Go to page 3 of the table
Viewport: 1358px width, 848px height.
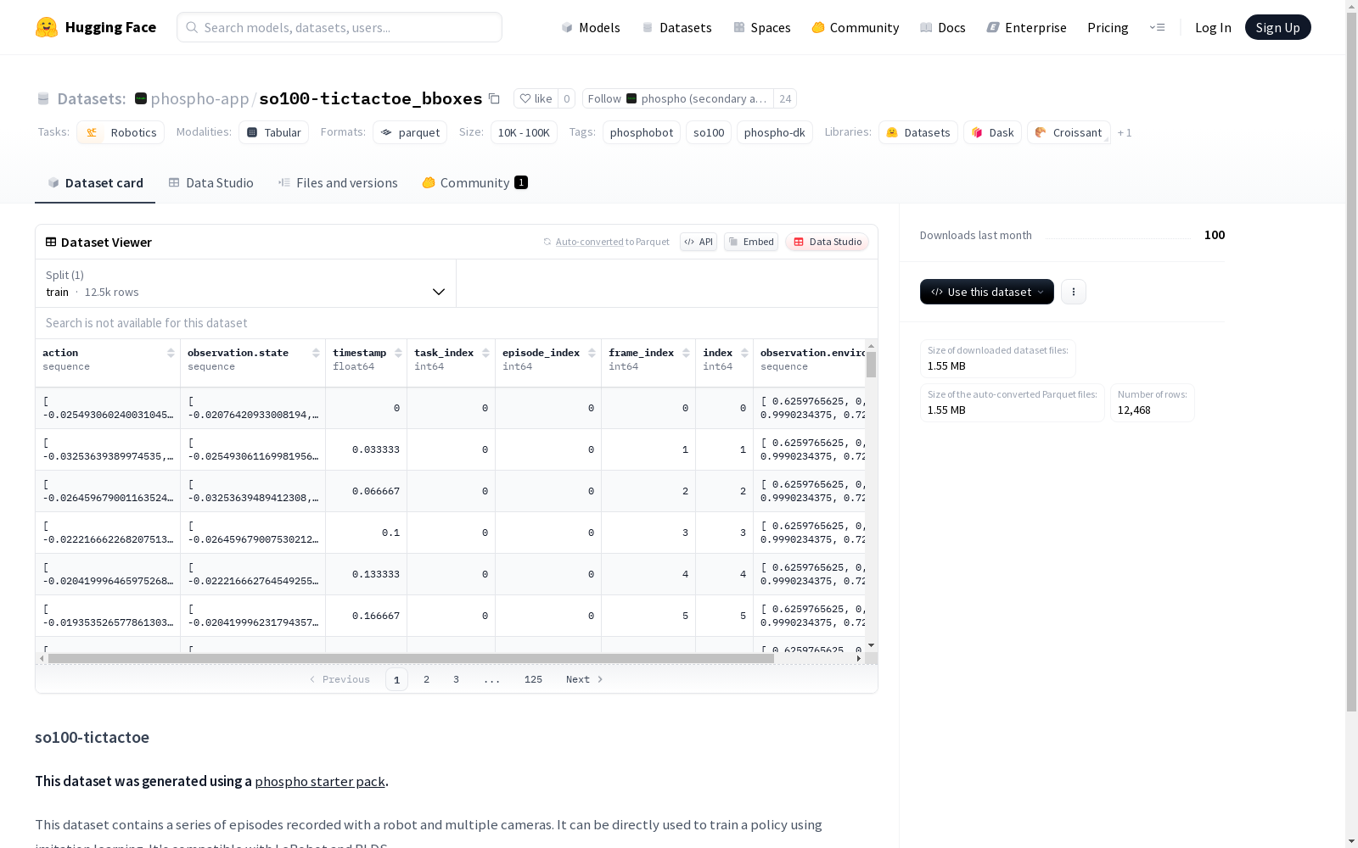(456, 679)
